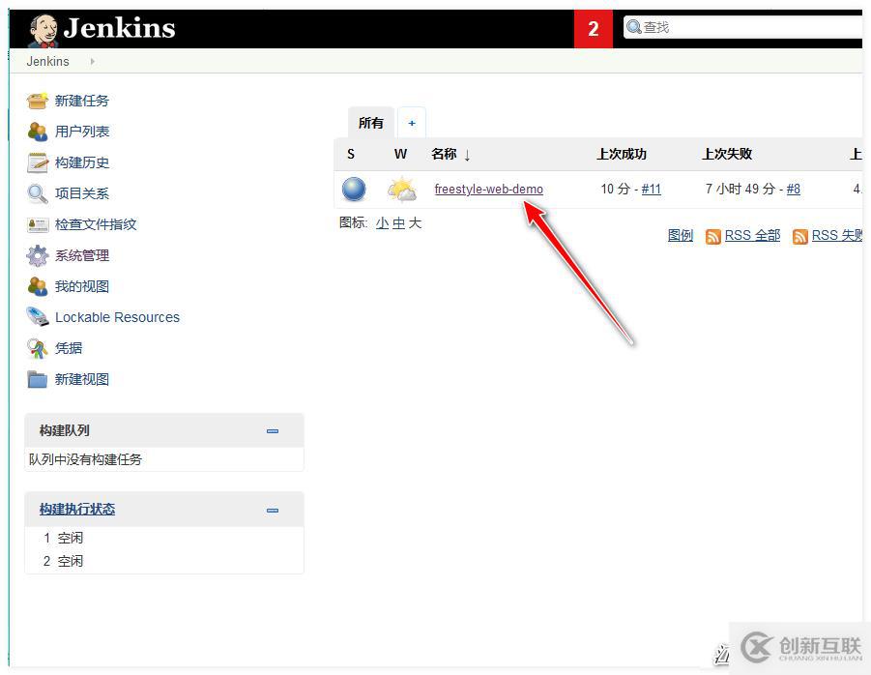Viewport: 871px width, 675px height.
Task: Click the blue build status ball
Action: (x=354, y=189)
